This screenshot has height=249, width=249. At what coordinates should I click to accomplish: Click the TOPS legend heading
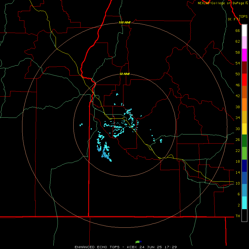tap(243, 17)
